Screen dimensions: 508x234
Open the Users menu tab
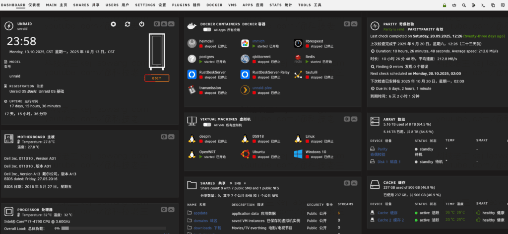117,5
